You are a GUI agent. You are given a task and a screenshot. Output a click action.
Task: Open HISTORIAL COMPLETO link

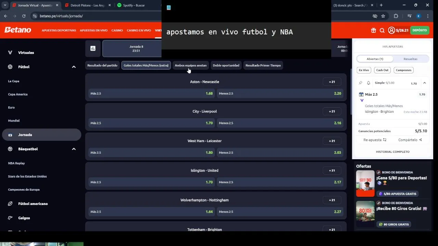(392, 152)
